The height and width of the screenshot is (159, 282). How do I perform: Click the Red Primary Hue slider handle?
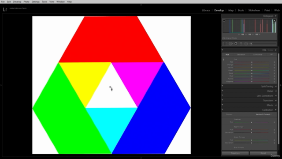[252, 130]
